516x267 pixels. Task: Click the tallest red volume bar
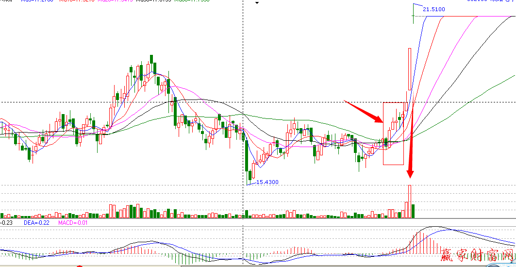[410, 201]
